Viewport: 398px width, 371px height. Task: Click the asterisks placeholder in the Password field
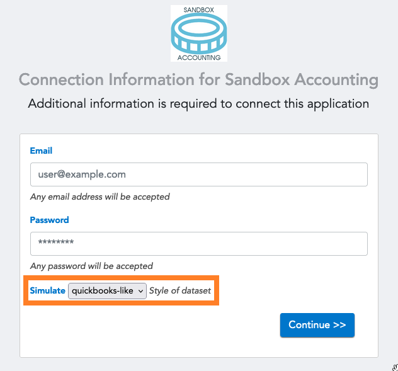point(56,242)
